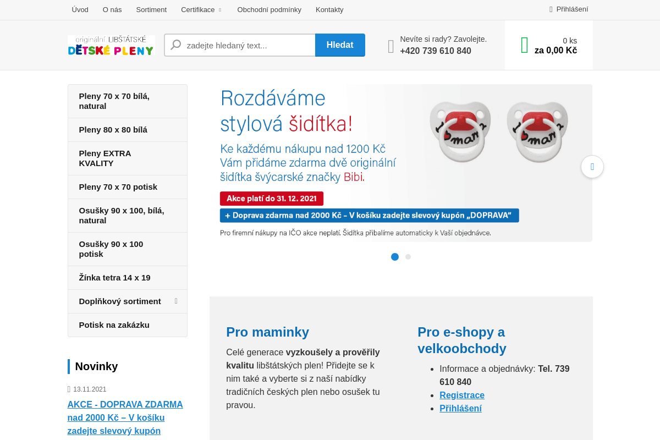Select the first carousel dot
Image resolution: width=660 pixels, height=440 pixels.
tap(394, 257)
